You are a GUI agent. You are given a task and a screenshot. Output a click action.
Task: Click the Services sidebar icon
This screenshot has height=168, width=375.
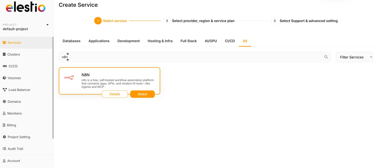(4, 43)
